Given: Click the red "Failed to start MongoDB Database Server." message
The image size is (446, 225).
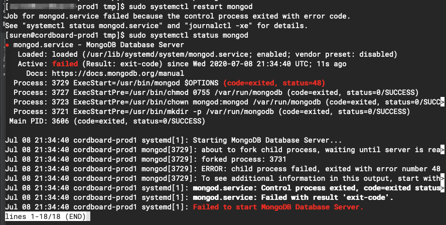Looking at the screenshot, I should pos(278,207).
